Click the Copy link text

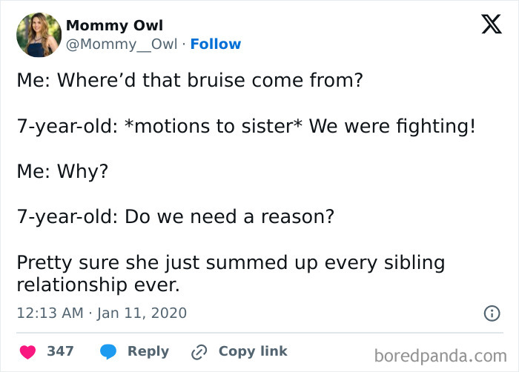coord(253,351)
